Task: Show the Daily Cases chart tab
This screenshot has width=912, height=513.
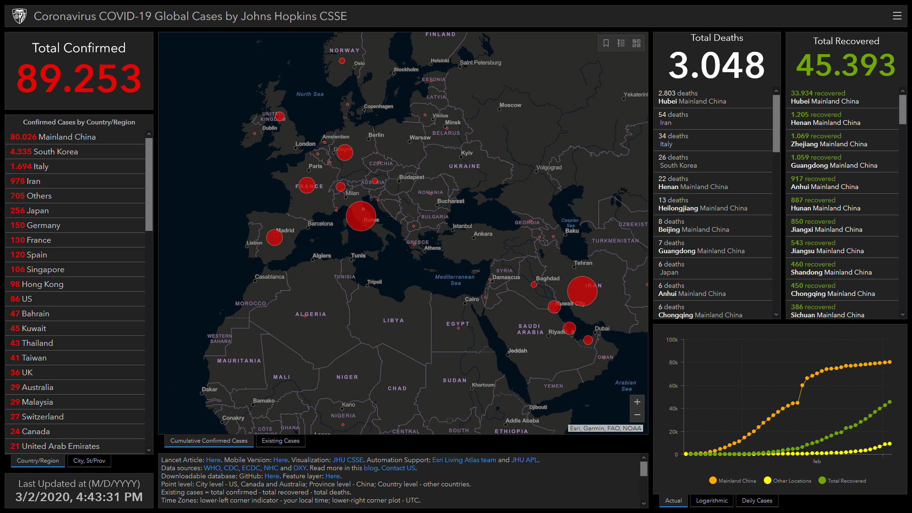Action: point(757,501)
